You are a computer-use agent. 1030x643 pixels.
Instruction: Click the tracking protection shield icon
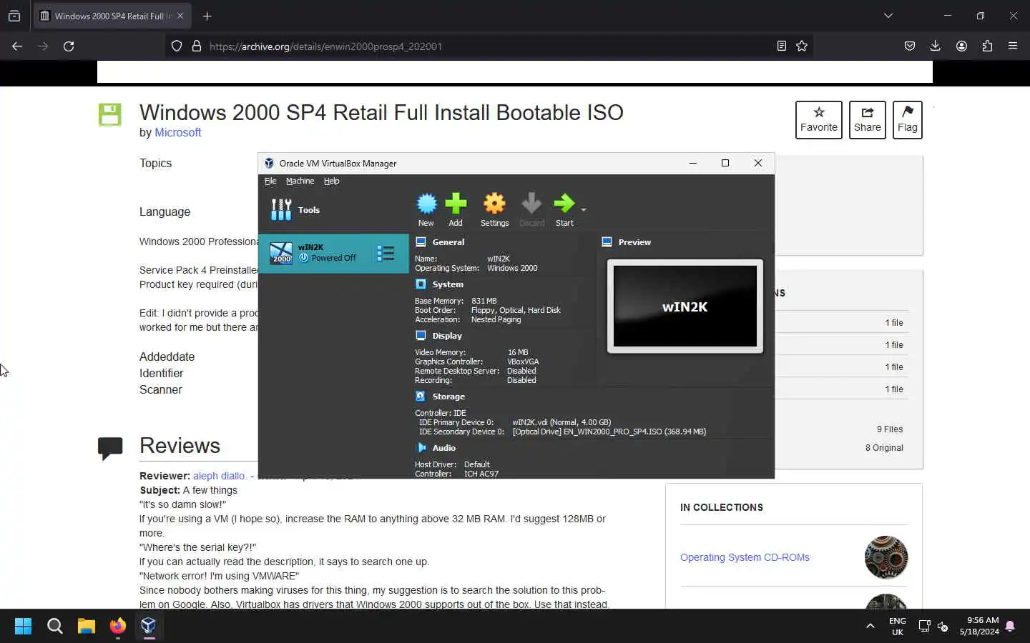[177, 46]
